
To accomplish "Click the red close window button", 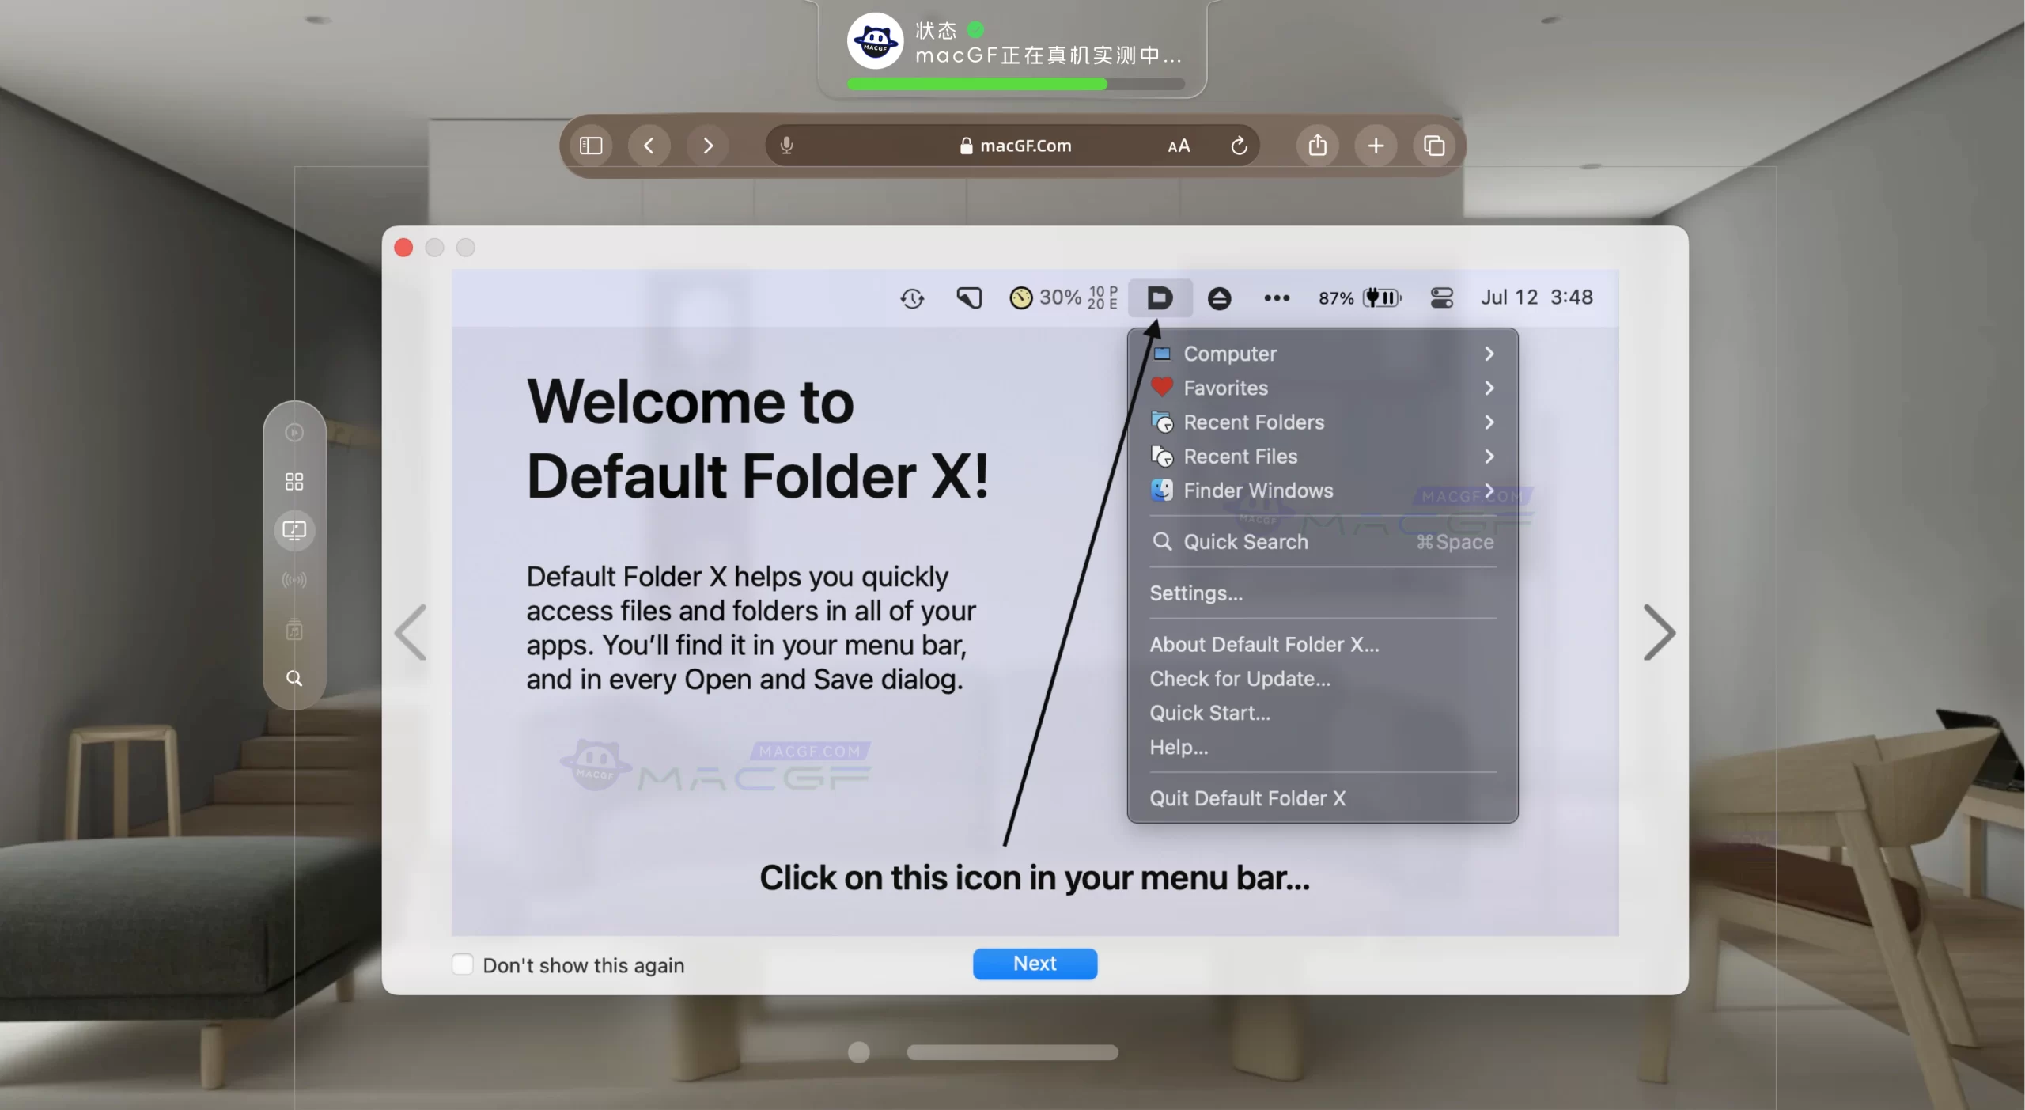I will [x=403, y=248].
